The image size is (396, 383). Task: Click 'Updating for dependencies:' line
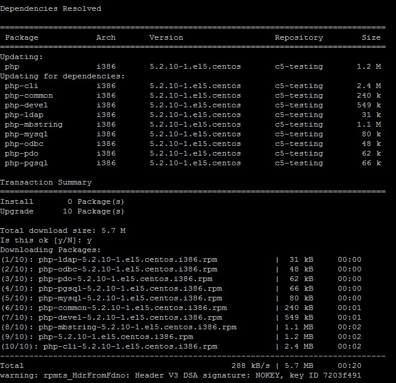(62, 76)
